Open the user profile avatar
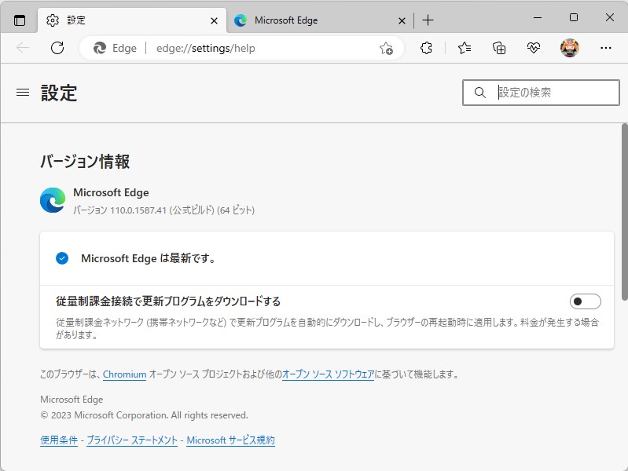 [x=570, y=48]
